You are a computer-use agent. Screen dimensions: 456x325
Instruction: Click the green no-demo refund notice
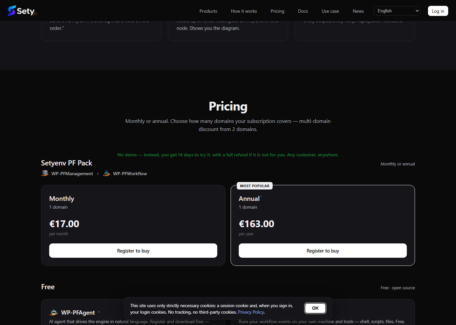[228, 155]
